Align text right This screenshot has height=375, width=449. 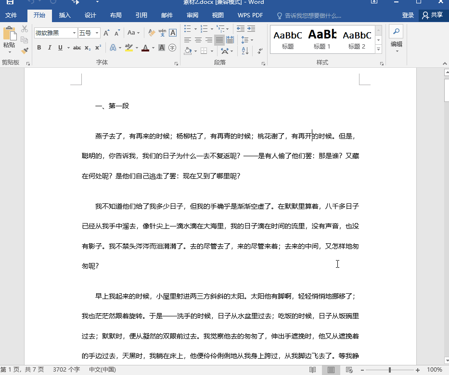209,40
